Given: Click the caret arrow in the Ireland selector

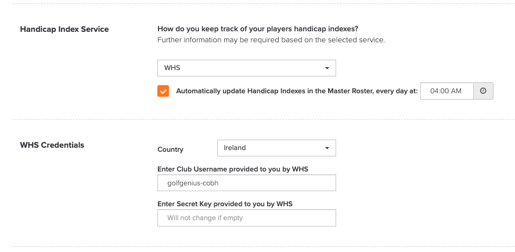Looking at the screenshot, I should (327, 148).
